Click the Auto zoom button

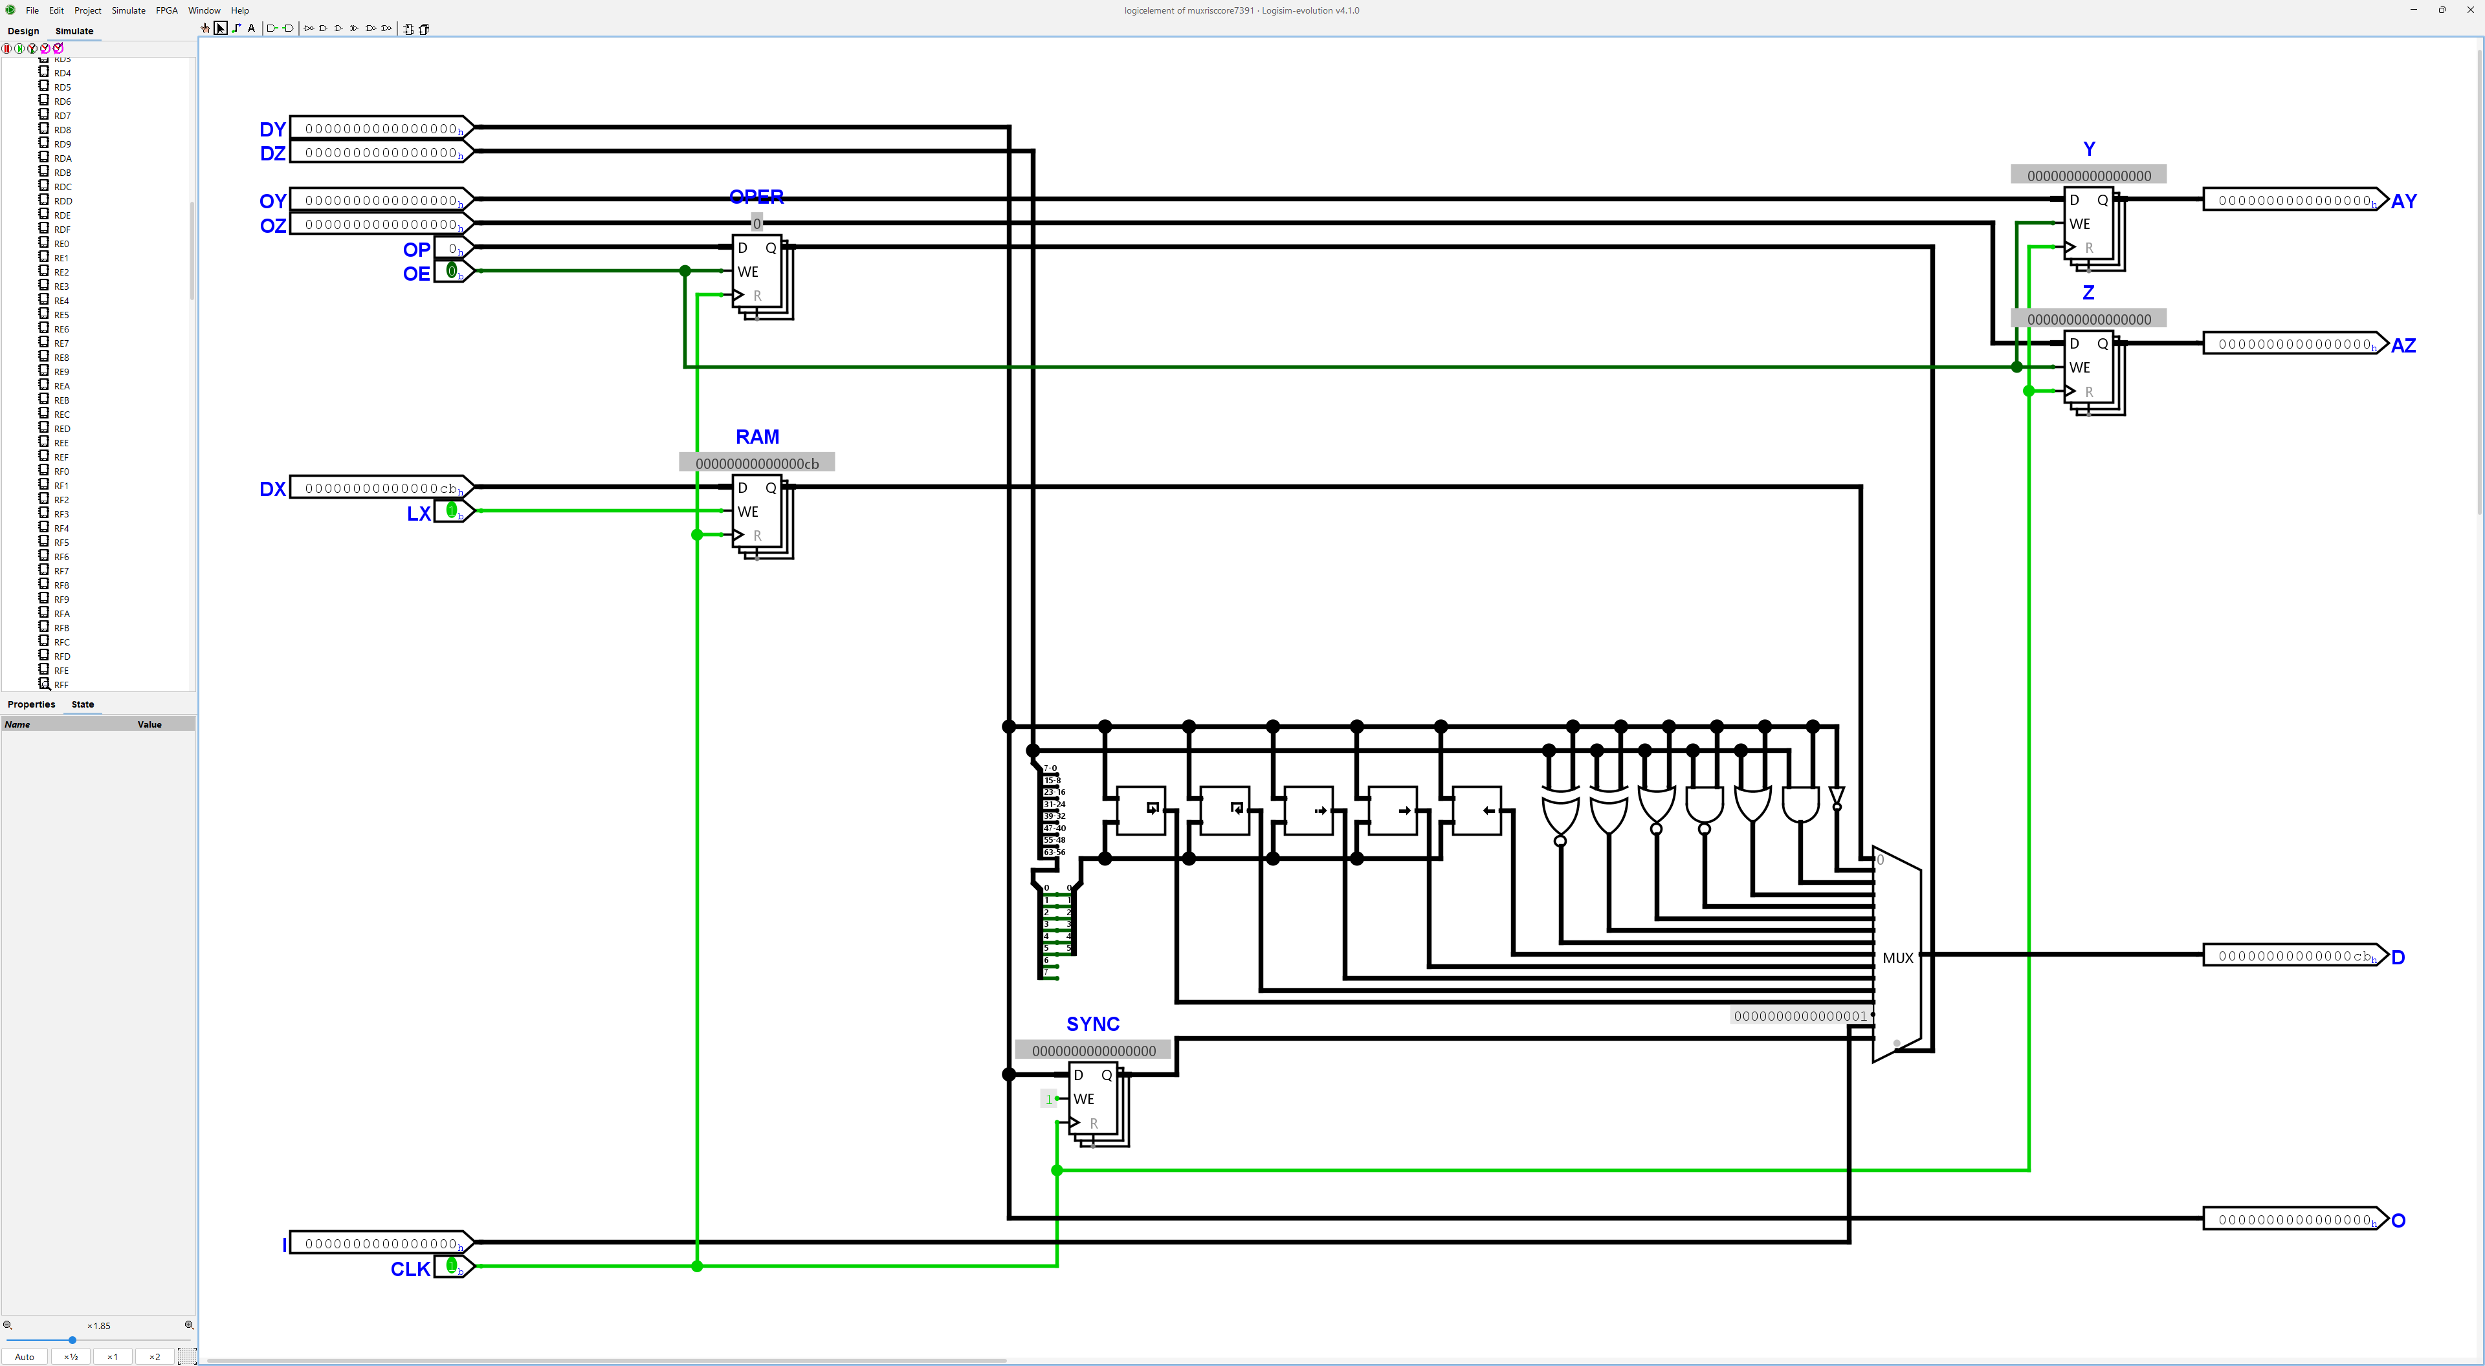click(x=25, y=1356)
